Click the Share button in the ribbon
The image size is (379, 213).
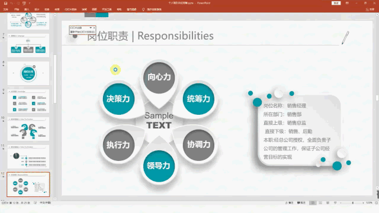tap(370, 9)
